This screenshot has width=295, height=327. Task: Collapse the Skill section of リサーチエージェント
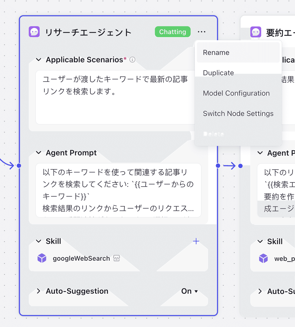coord(39,241)
